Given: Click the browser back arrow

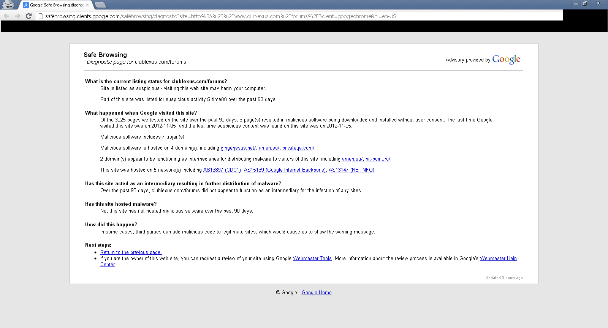Looking at the screenshot, I should (x=6, y=16).
